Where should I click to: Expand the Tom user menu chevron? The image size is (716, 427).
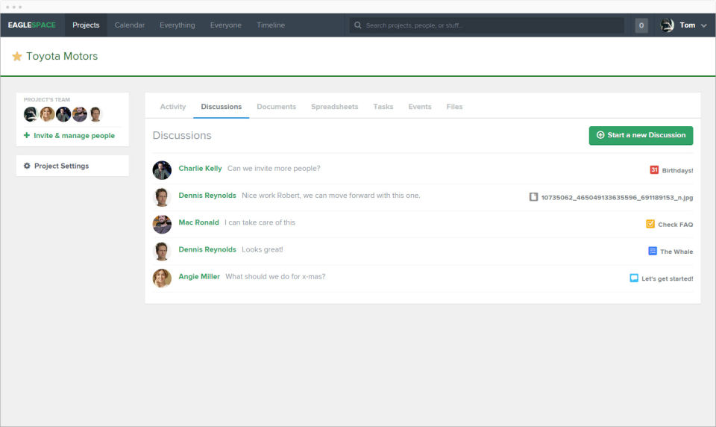703,25
